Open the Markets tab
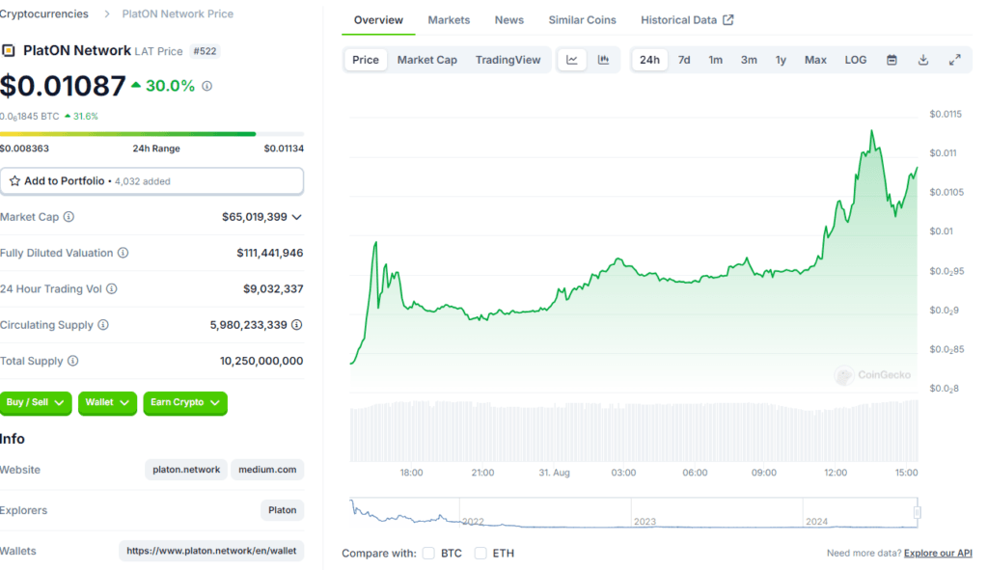 click(449, 20)
